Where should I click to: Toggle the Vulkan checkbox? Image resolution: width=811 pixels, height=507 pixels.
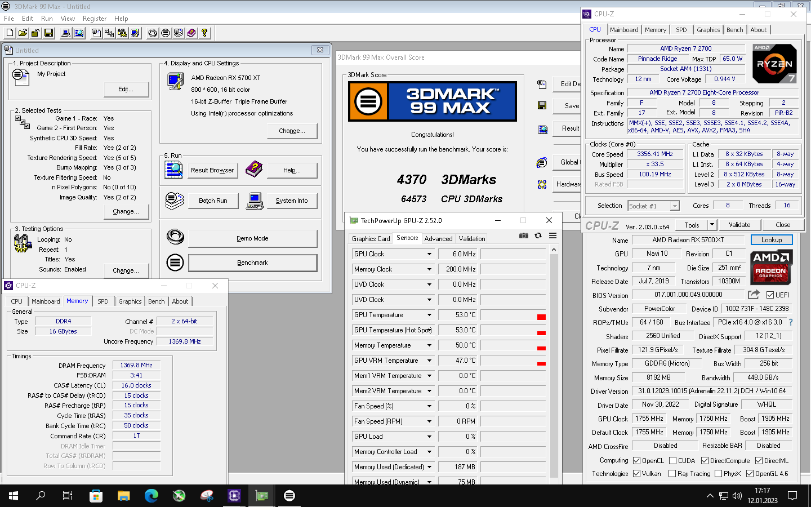pos(637,474)
